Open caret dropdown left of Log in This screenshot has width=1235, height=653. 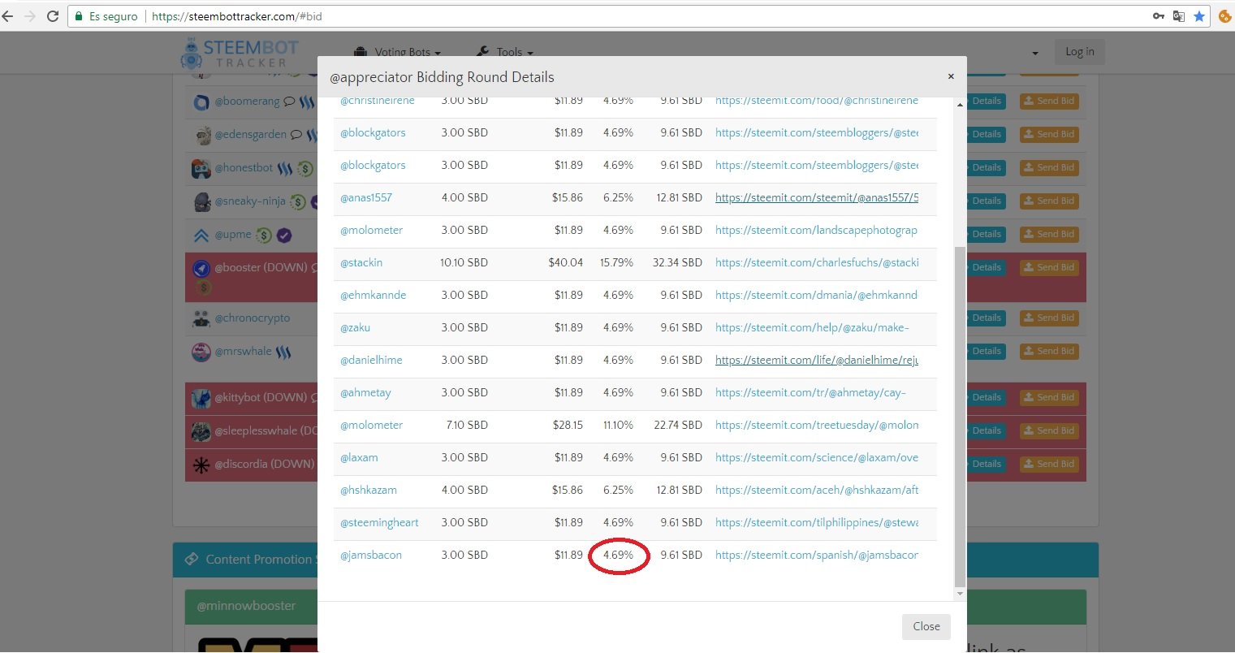[1035, 54]
